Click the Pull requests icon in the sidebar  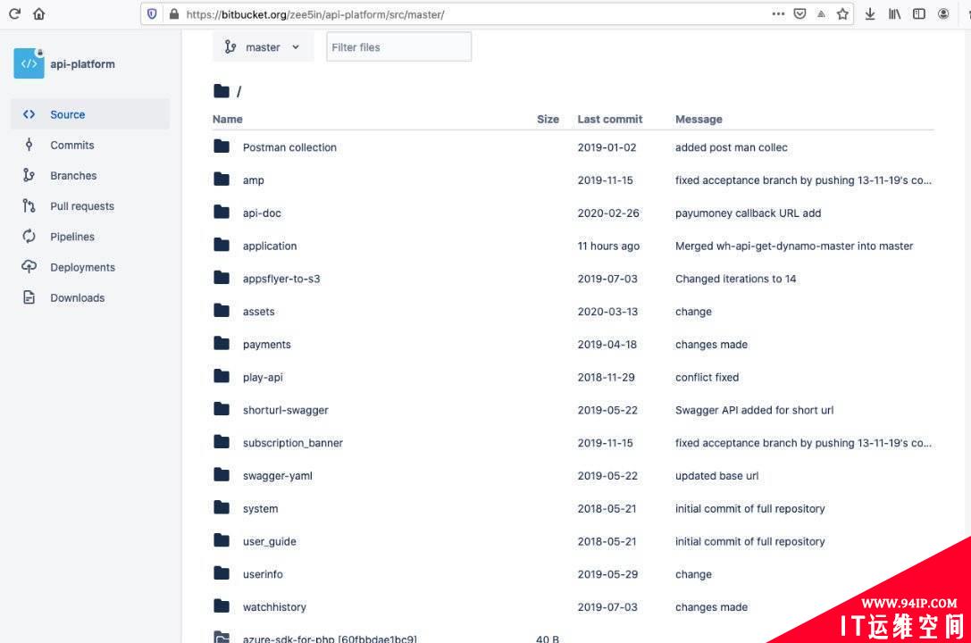(29, 205)
